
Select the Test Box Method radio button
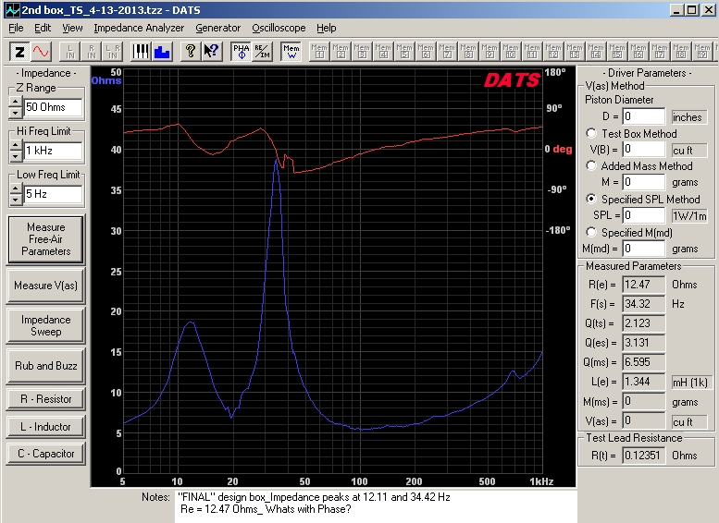point(591,133)
